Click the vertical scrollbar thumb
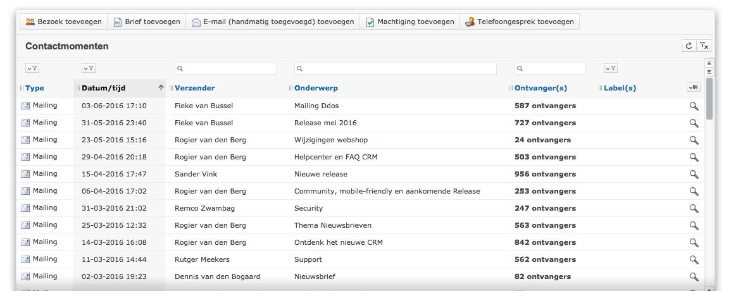This screenshot has width=731, height=291. click(x=709, y=99)
